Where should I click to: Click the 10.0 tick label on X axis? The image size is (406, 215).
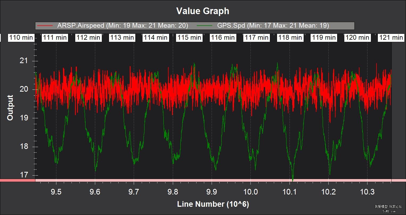[250, 192]
